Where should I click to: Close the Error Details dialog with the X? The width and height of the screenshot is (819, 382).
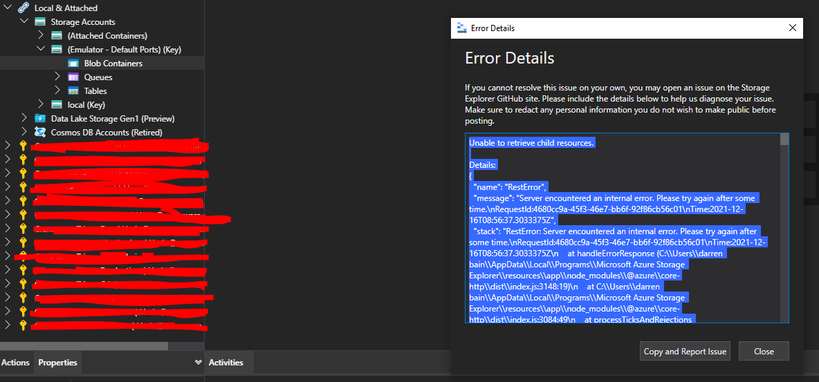[x=792, y=28]
